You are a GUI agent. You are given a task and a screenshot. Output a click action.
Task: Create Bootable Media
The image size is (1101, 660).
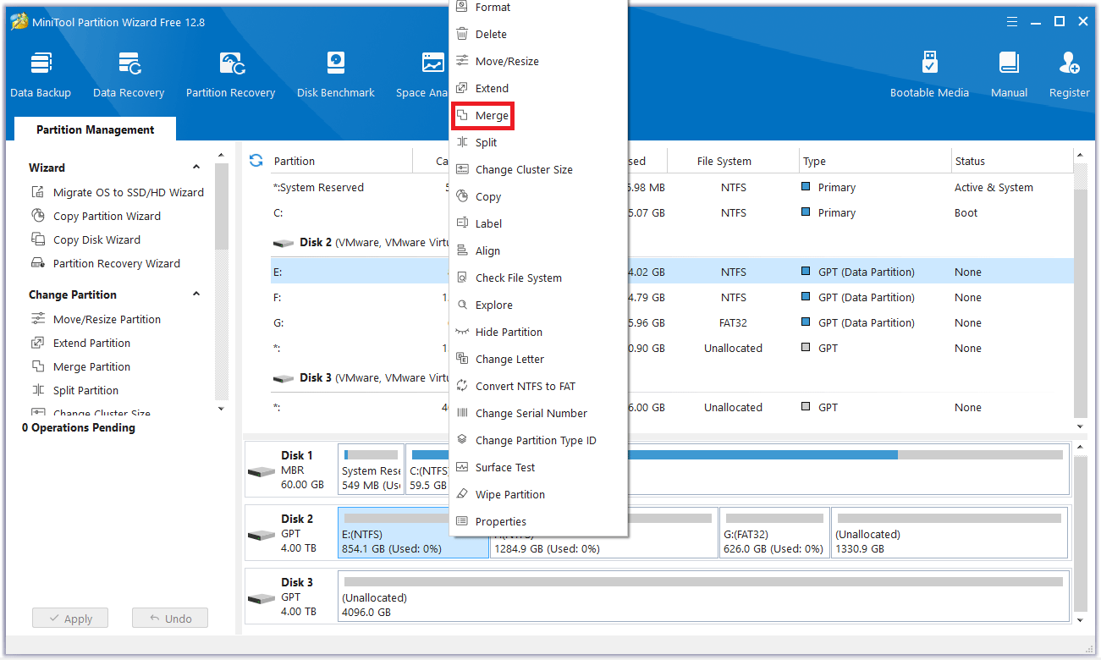click(929, 74)
